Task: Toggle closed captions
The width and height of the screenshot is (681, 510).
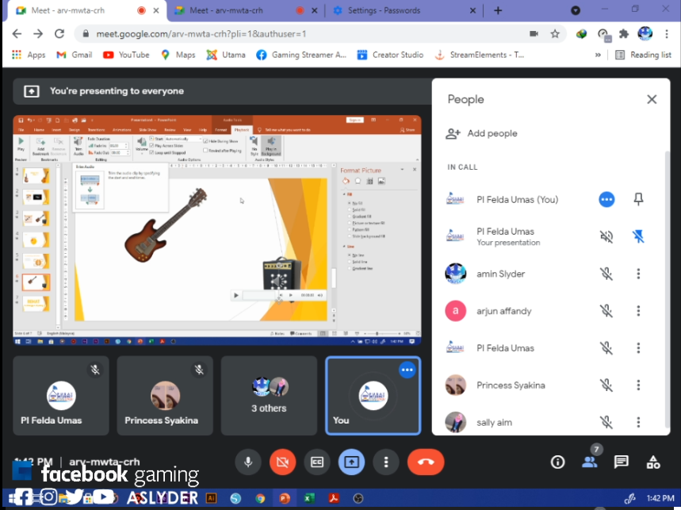Action: (x=317, y=462)
